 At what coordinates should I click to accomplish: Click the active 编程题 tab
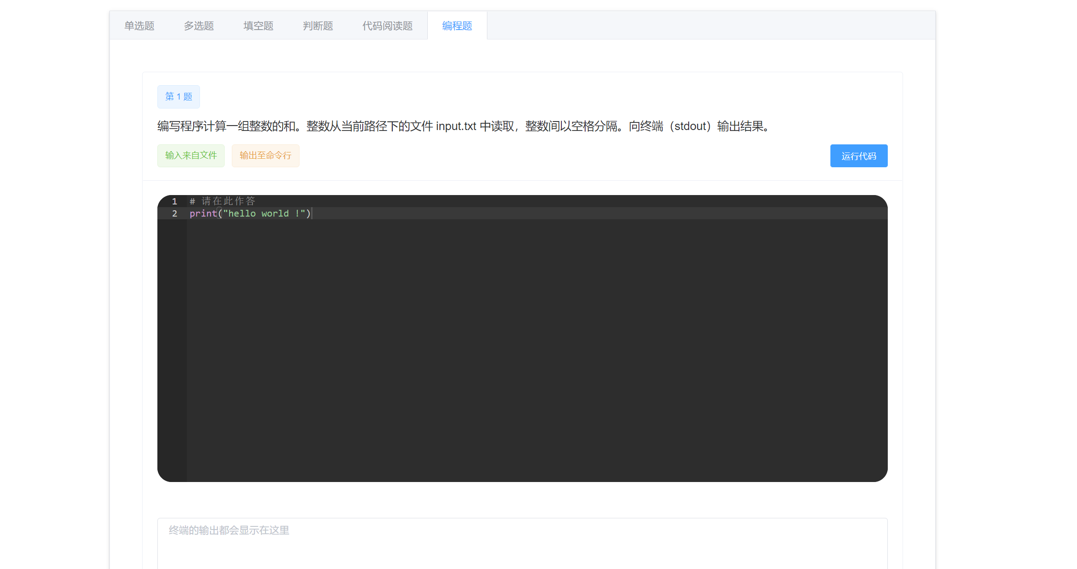[457, 26]
